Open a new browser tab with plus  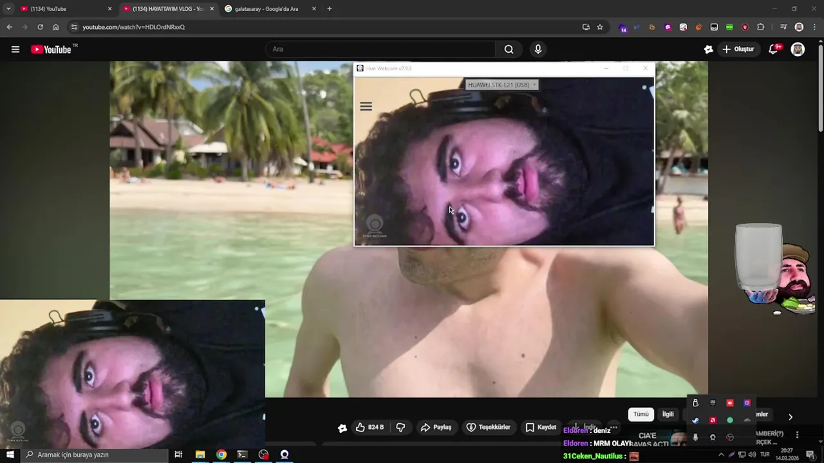[330, 9]
